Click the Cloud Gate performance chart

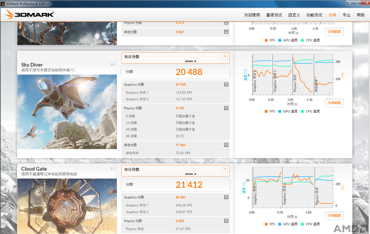click(x=293, y=188)
